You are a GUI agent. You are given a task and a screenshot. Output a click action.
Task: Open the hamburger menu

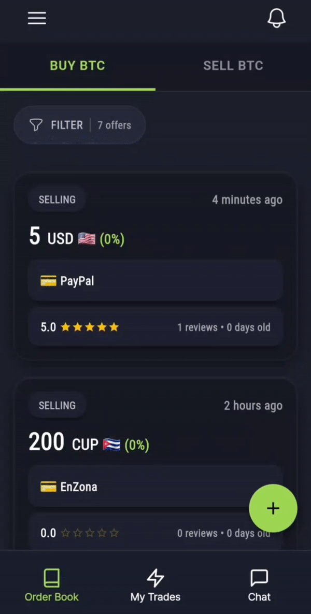(37, 18)
